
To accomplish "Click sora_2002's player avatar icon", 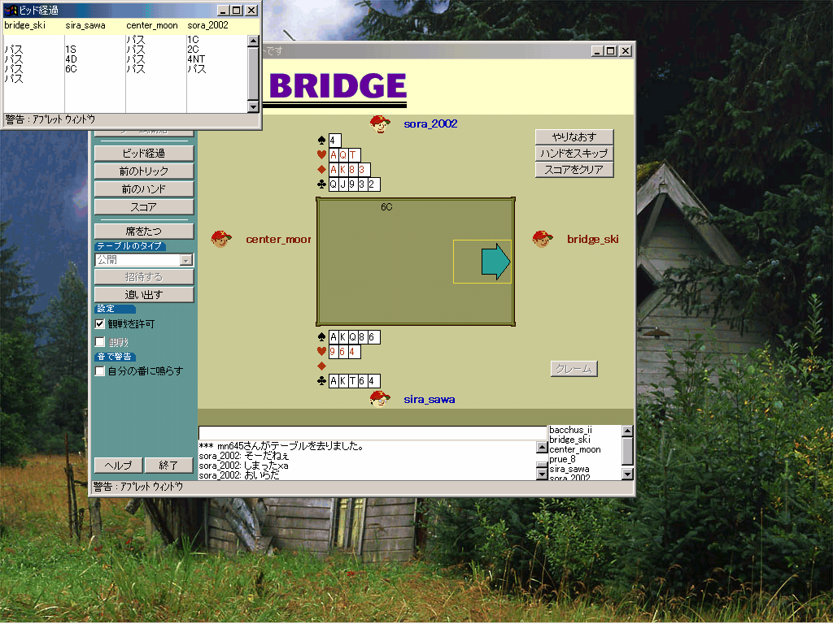I will point(380,124).
